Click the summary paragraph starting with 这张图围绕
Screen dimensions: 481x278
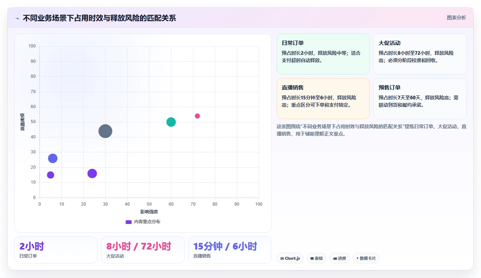coord(372,130)
